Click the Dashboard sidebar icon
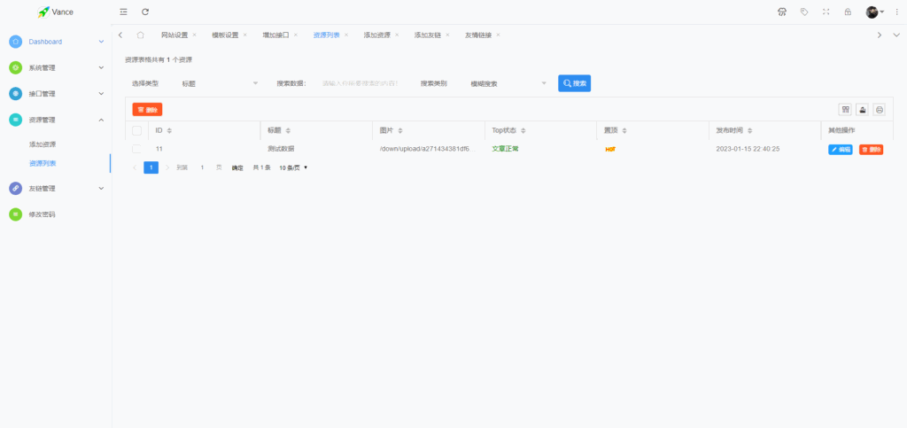The image size is (907, 428). point(16,42)
